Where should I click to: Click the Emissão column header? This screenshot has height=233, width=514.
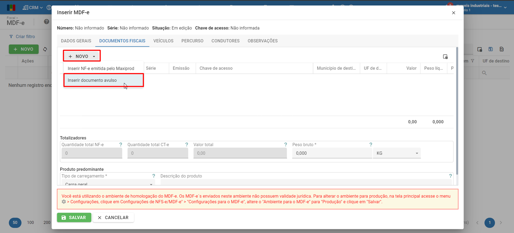point(182,68)
